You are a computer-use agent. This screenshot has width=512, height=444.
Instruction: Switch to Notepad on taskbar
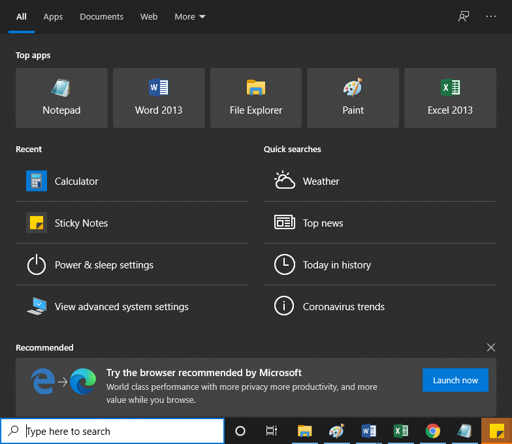point(465,431)
